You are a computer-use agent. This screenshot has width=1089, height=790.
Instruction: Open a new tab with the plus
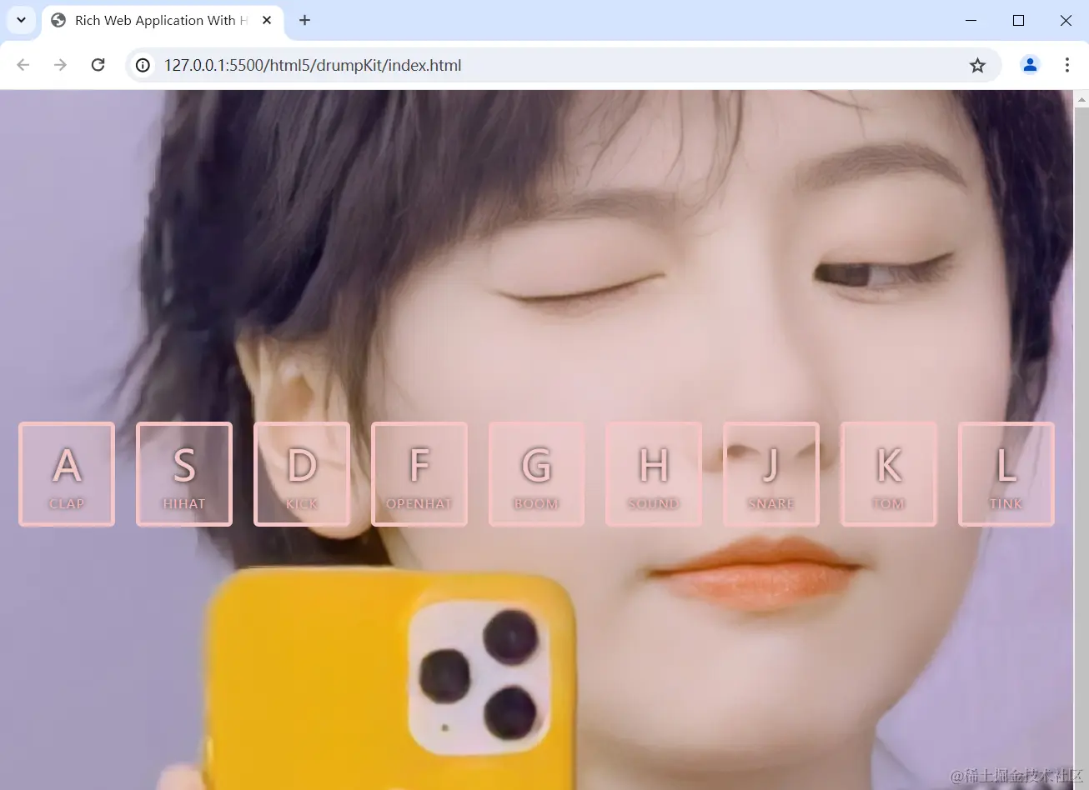[304, 20]
